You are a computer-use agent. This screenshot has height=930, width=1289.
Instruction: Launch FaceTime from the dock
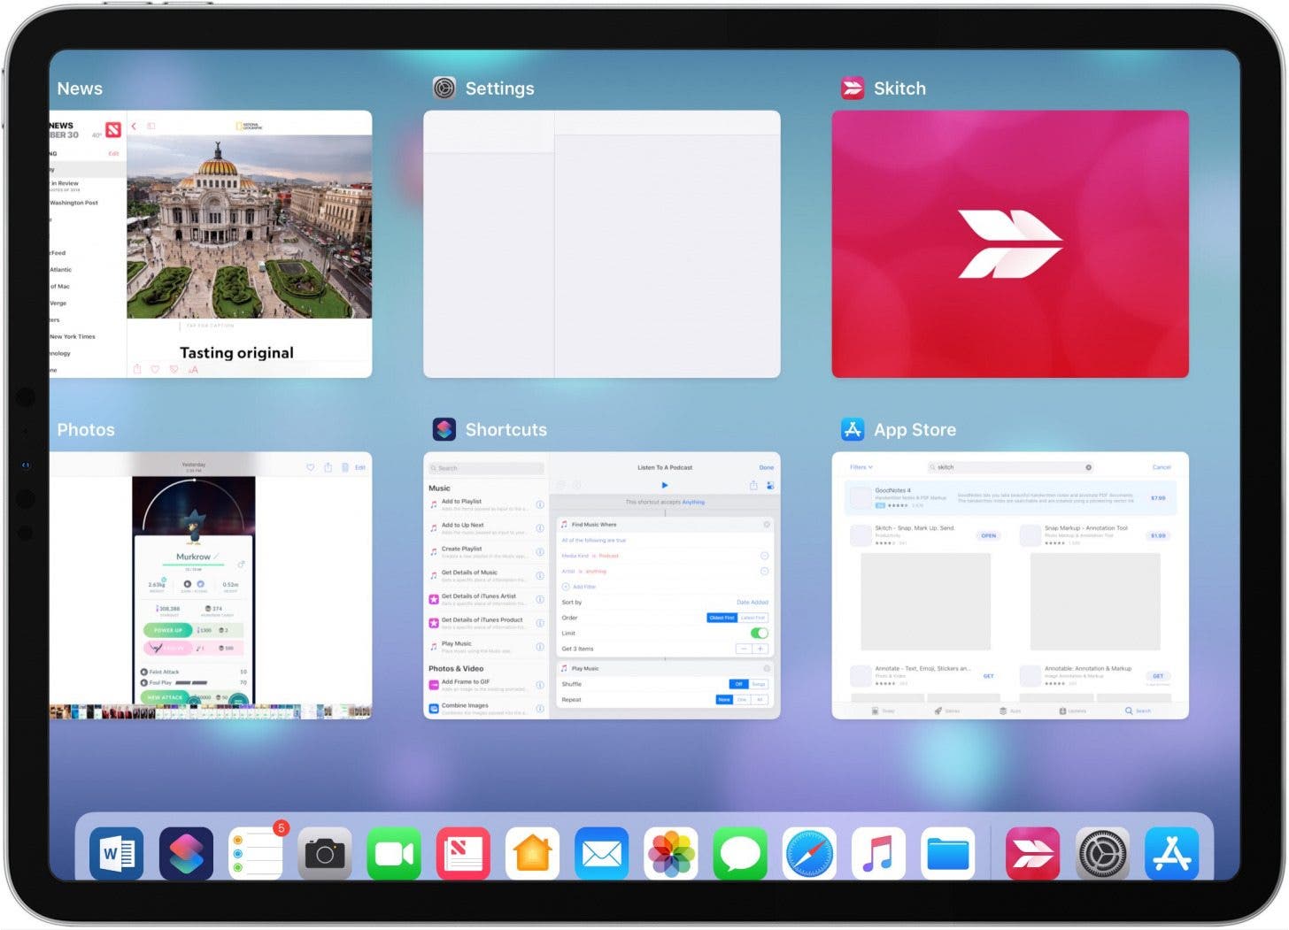[x=394, y=853]
